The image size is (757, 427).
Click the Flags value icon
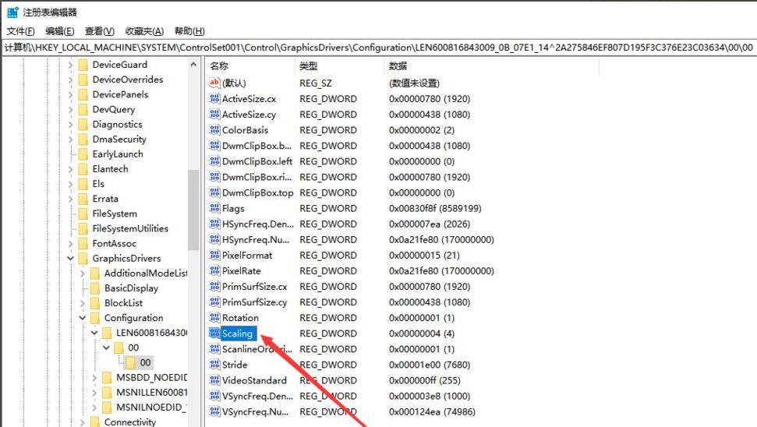pyautogui.click(x=214, y=208)
